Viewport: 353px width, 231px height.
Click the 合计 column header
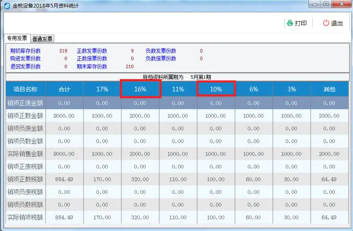[64, 89]
